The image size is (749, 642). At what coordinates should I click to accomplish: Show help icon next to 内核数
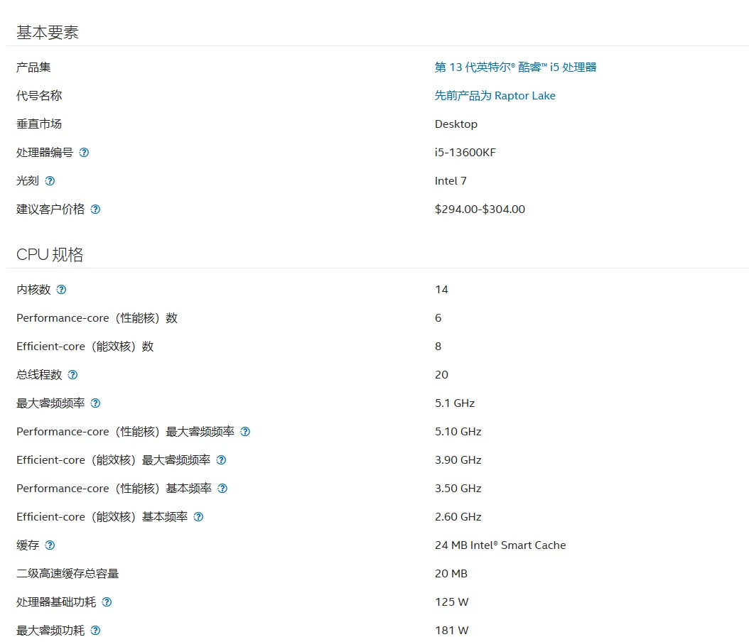(x=61, y=290)
